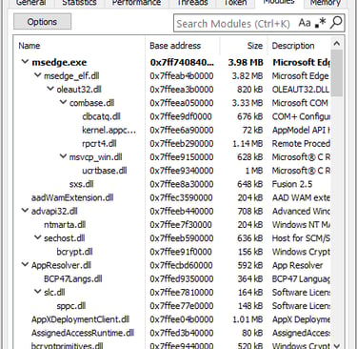
Task: Switch to the Threads tab
Action: click(192, 3)
